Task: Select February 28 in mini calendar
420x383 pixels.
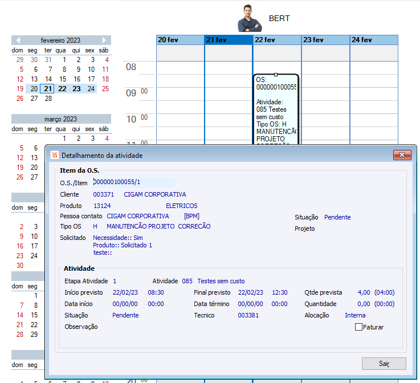Action: 48,98
